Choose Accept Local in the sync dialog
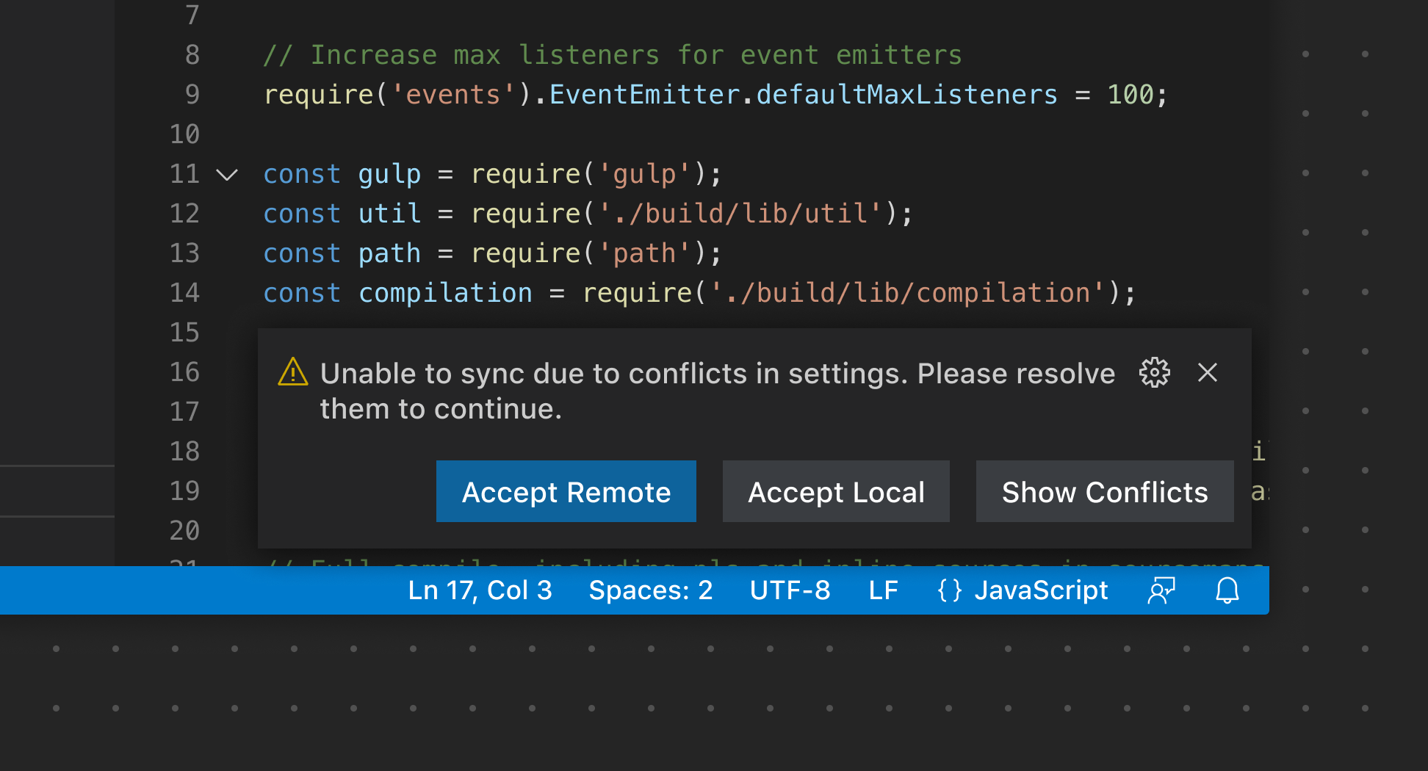The image size is (1428, 771). (x=836, y=491)
